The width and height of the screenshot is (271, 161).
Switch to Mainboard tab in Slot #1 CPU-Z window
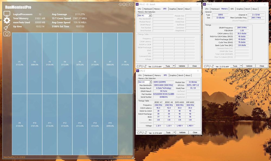tap(148, 9)
